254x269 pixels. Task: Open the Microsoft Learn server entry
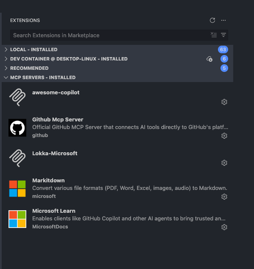(117, 219)
